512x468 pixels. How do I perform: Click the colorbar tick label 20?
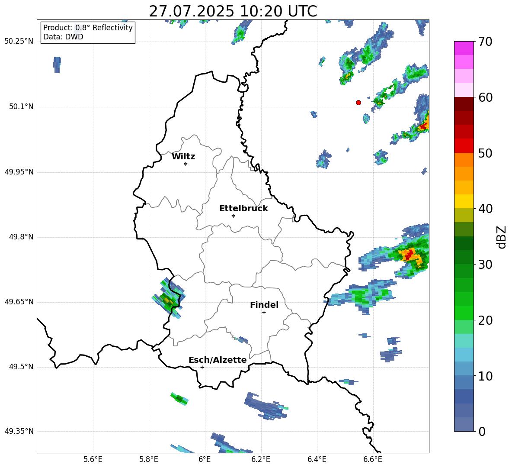coord(485,320)
